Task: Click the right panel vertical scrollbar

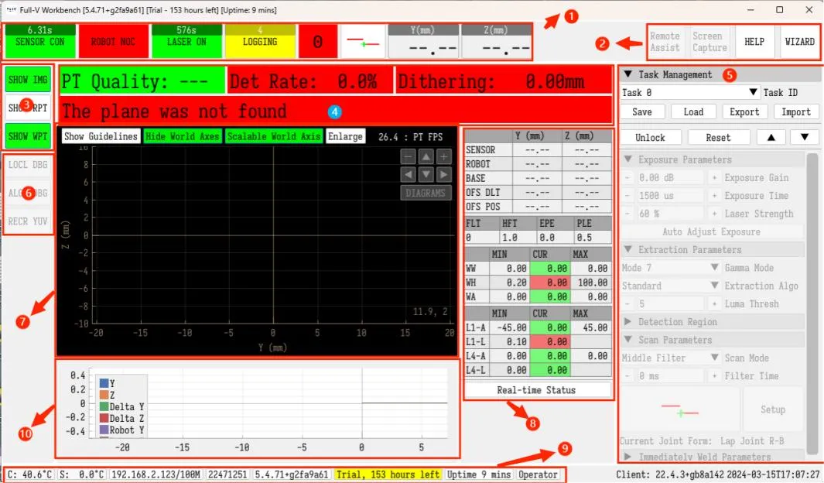Action: point(812,302)
